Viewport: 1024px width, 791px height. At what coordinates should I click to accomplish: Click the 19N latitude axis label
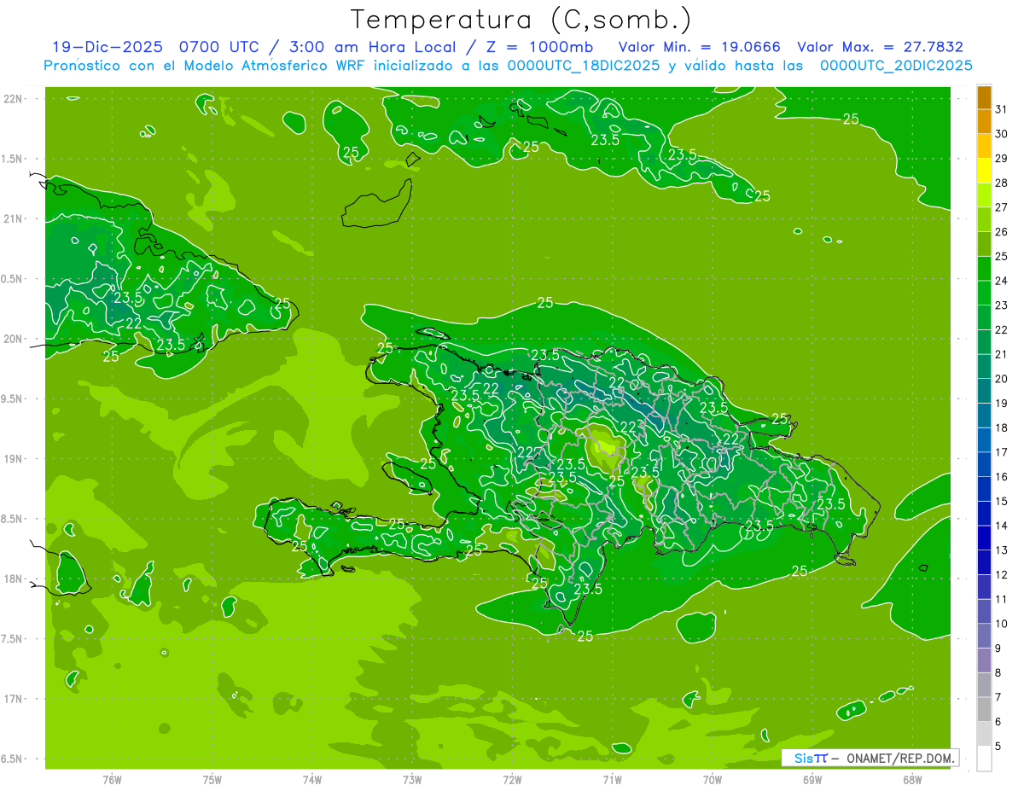pyautogui.click(x=13, y=459)
